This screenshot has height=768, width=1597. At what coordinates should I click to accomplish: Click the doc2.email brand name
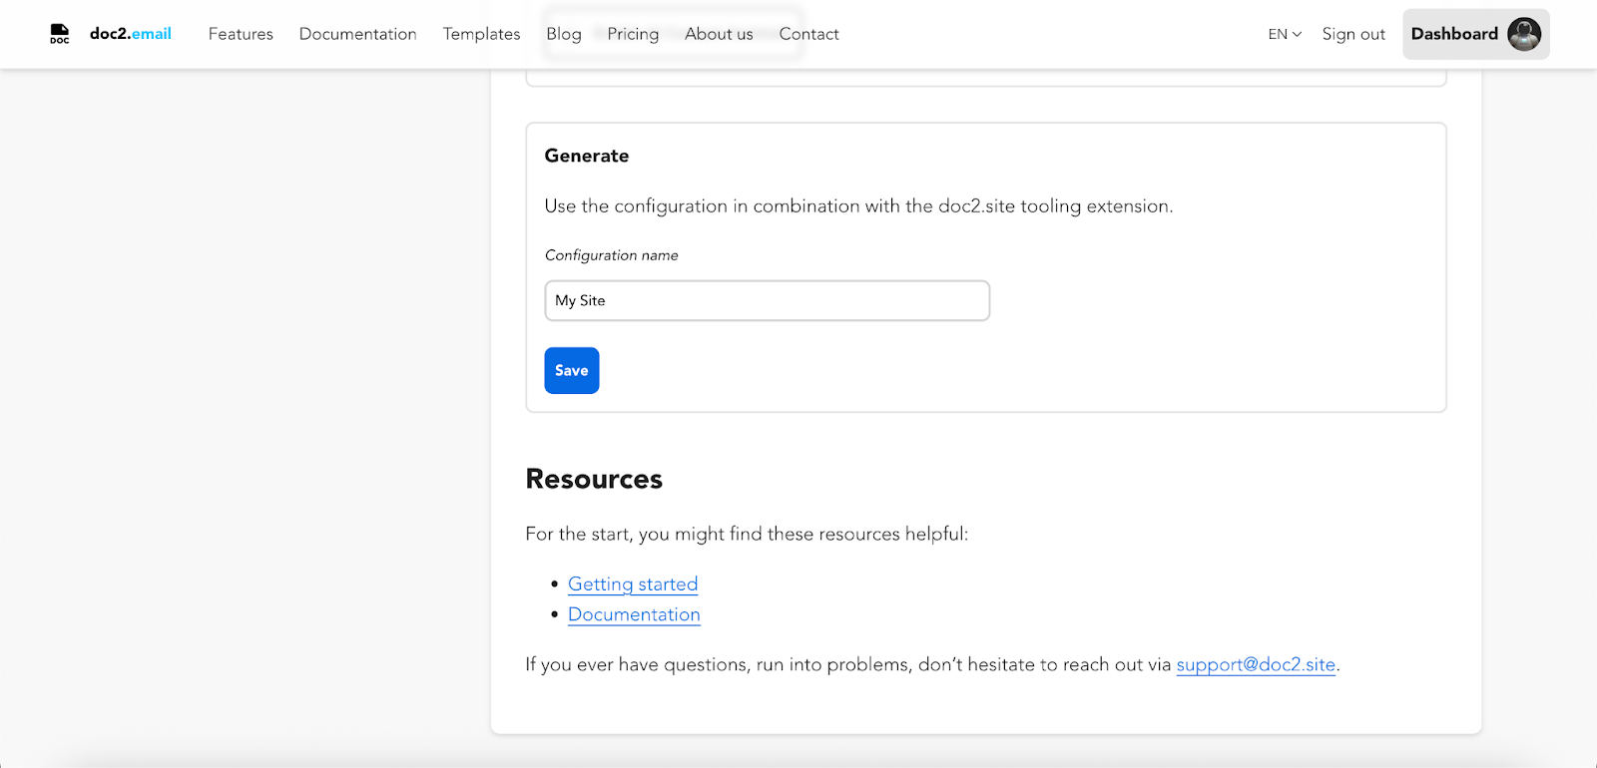point(131,34)
